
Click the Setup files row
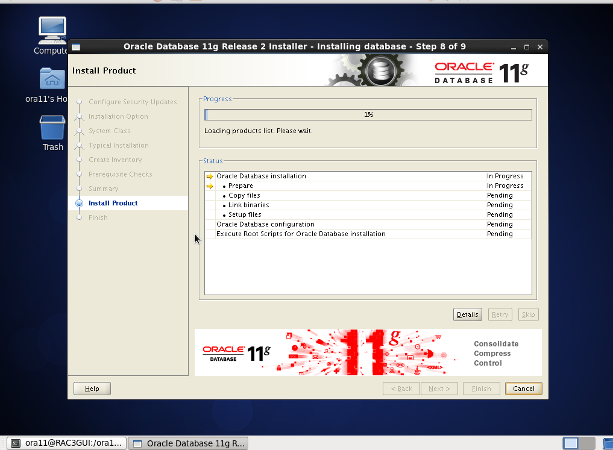point(368,215)
